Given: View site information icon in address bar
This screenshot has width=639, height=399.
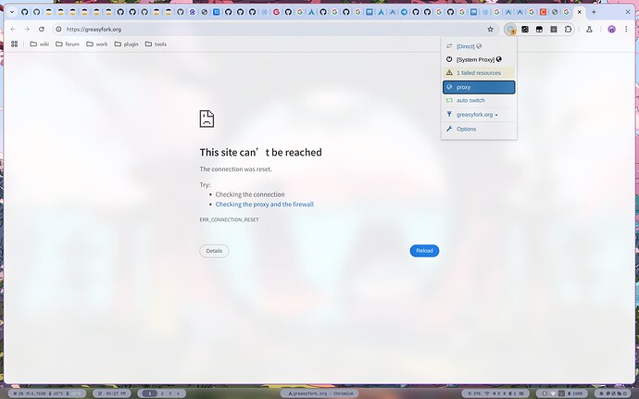Looking at the screenshot, I should tap(58, 30).
